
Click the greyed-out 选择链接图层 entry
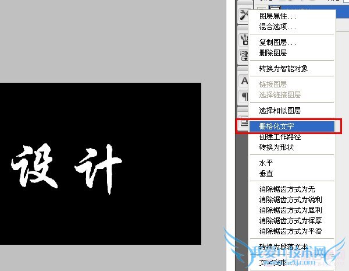pos(292,95)
